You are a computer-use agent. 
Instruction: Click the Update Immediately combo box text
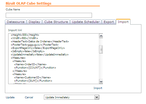click(58, 97)
